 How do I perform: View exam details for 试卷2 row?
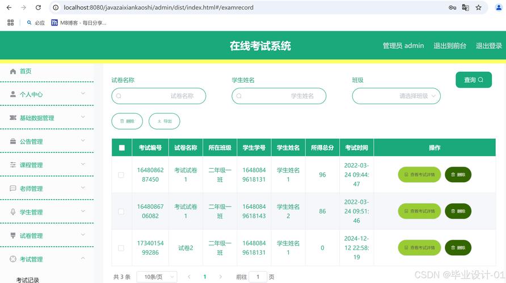420,247
